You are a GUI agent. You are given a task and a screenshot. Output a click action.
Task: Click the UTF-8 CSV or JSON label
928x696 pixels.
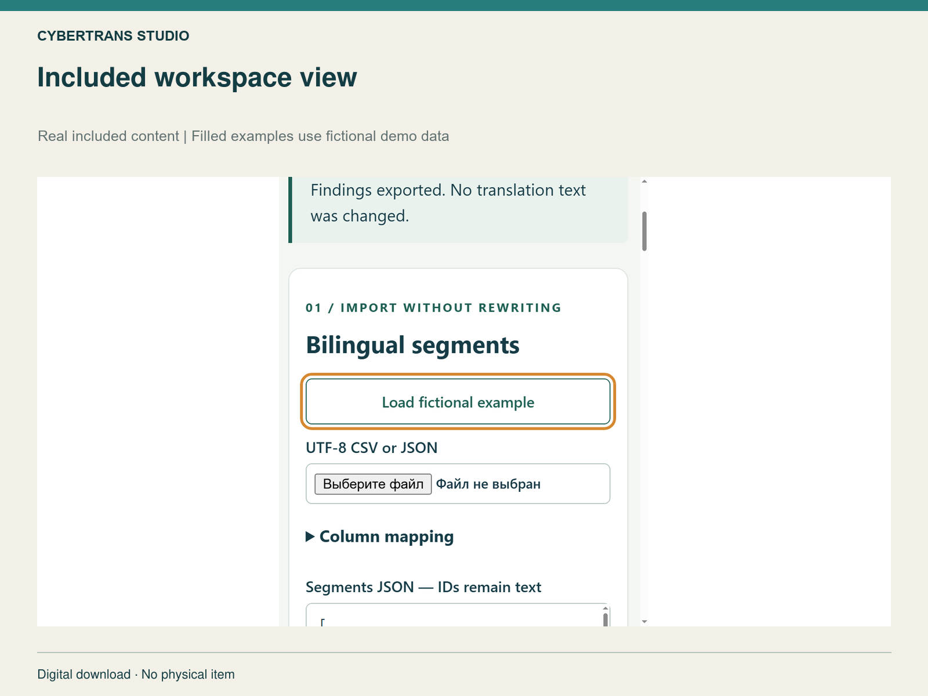click(371, 448)
